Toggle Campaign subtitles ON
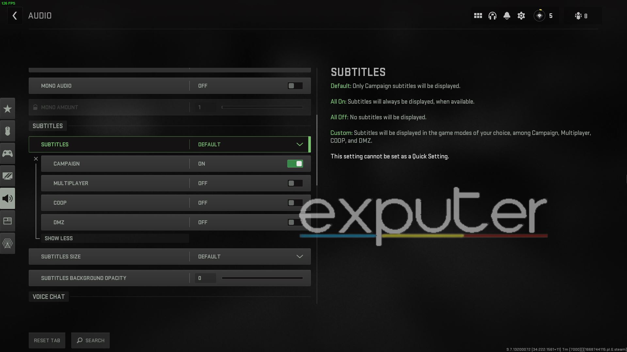This screenshot has width=627, height=352. point(295,163)
